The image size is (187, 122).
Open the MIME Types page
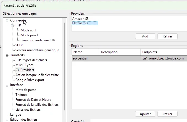point(24,65)
